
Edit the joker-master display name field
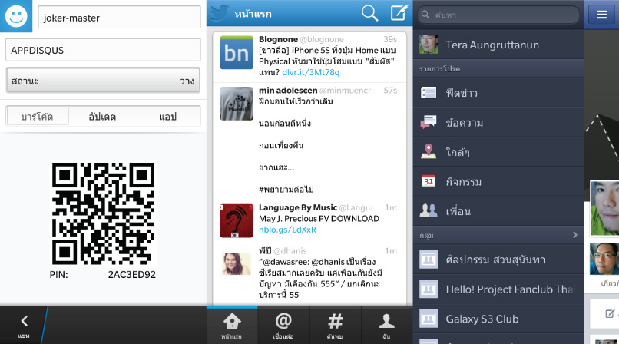120,18
